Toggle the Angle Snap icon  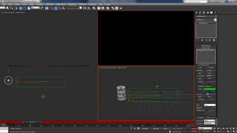(x=56, y=8)
